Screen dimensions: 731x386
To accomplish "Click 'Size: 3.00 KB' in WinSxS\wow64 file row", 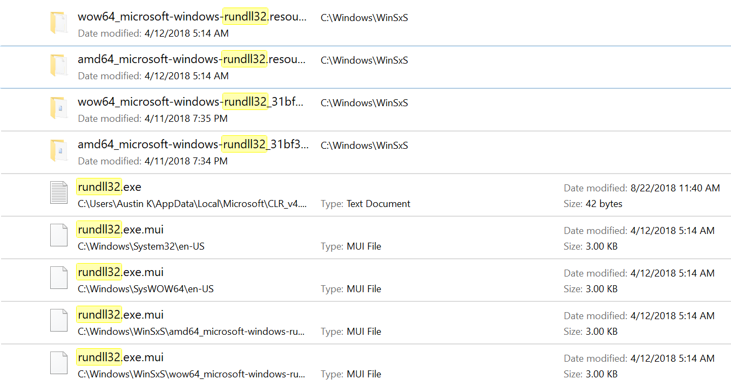I will (591, 374).
